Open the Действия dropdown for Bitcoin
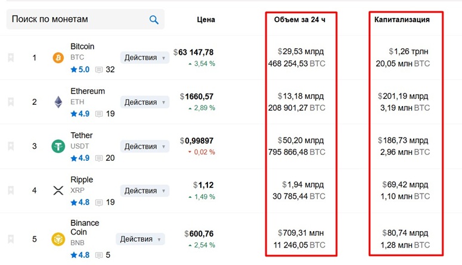 coord(145,57)
